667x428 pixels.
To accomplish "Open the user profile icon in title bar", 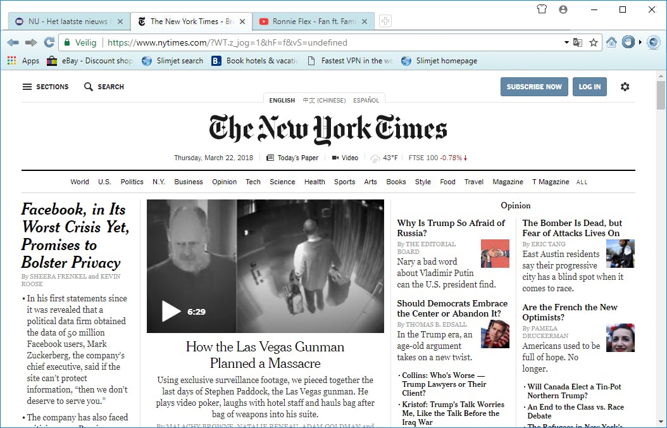I will (x=563, y=9).
